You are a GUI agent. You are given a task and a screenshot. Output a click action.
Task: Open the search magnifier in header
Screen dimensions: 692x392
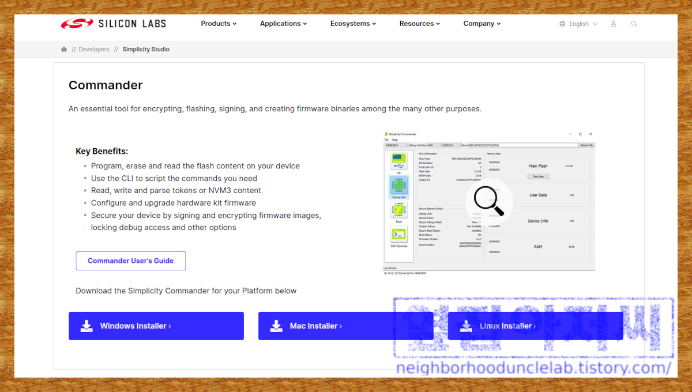click(x=634, y=24)
